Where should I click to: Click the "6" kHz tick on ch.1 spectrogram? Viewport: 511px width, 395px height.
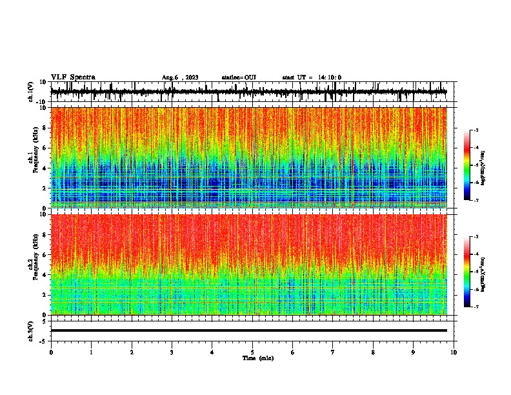point(45,148)
